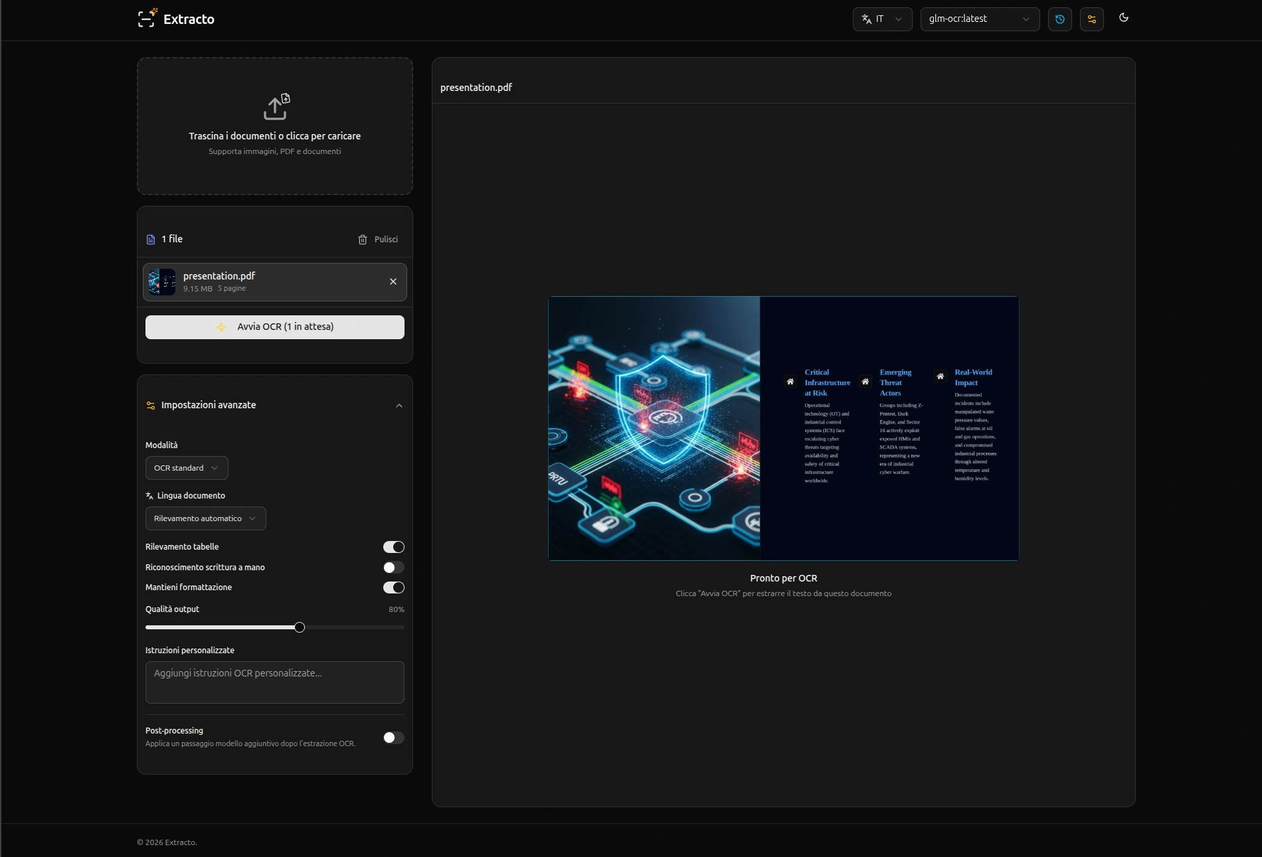Open the glm-ocr:latest model dropdown
The height and width of the screenshot is (857, 1262).
(x=979, y=19)
